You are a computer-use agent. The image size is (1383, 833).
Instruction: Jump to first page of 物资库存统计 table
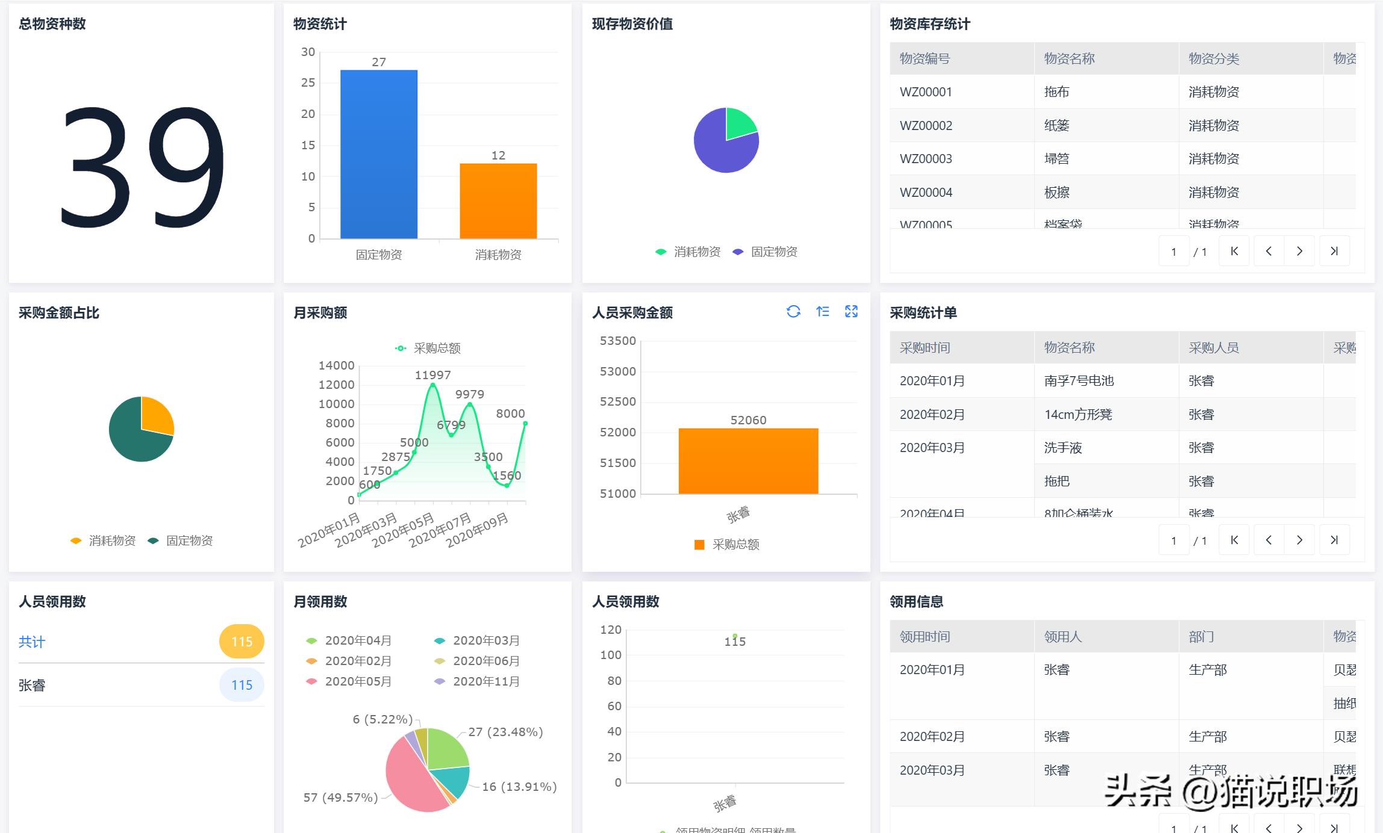1234,251
